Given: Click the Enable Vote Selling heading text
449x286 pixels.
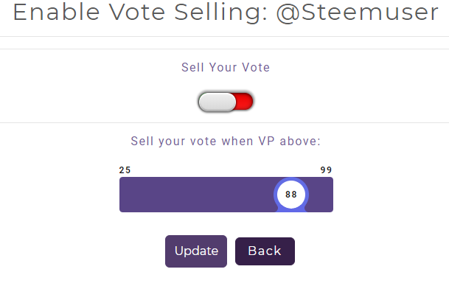Looking at the screenshot, I should pos(140,13).
